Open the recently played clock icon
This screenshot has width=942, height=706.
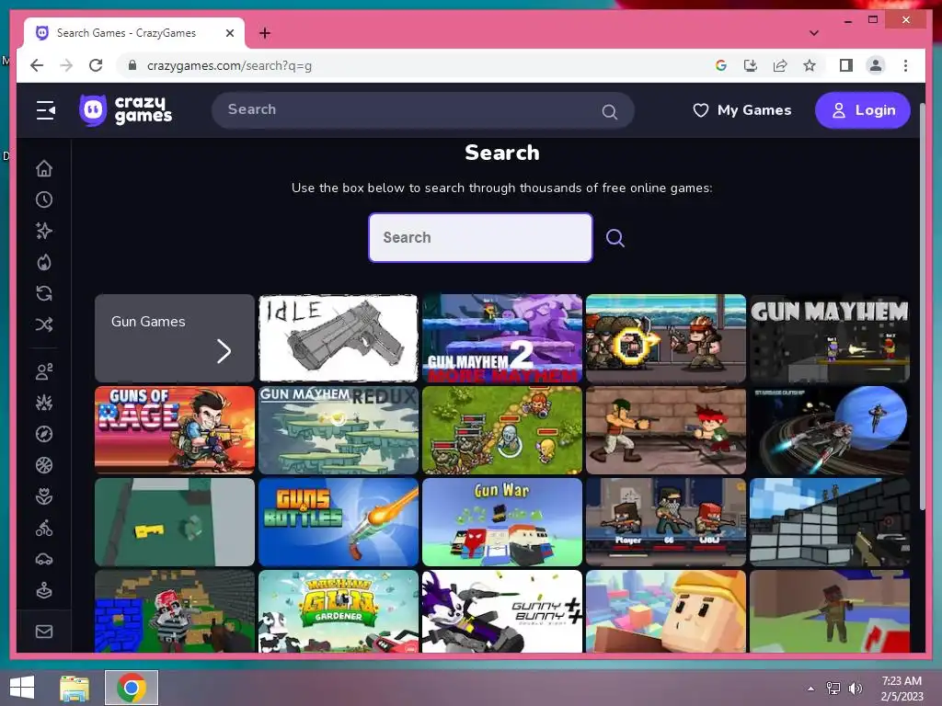(44, 199)
